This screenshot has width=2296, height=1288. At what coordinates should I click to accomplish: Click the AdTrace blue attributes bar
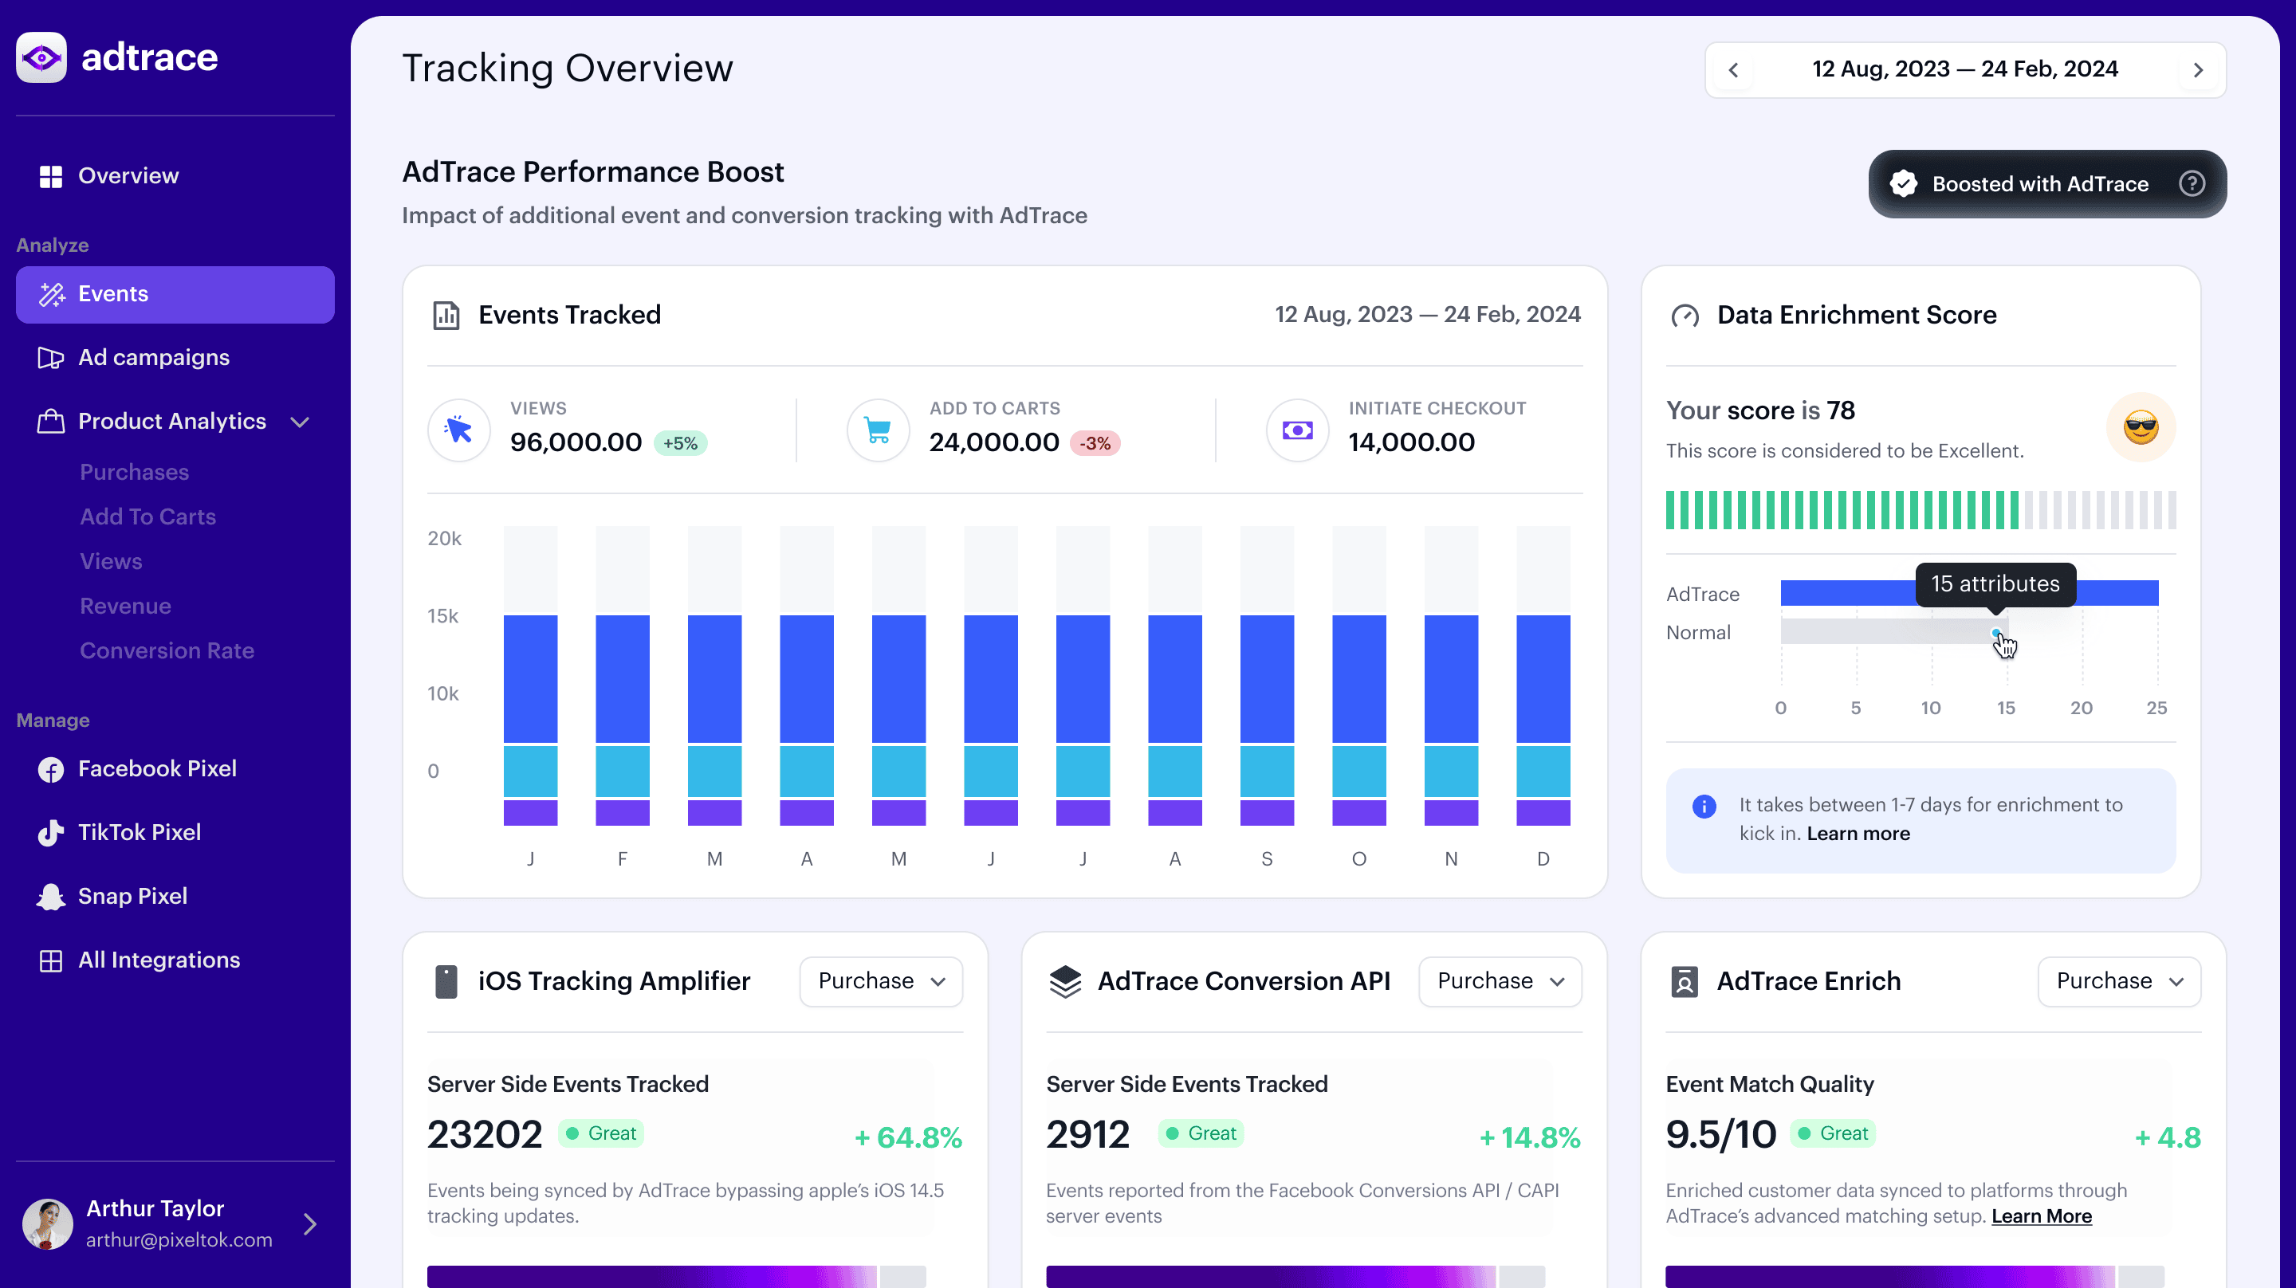[1969, 593]
